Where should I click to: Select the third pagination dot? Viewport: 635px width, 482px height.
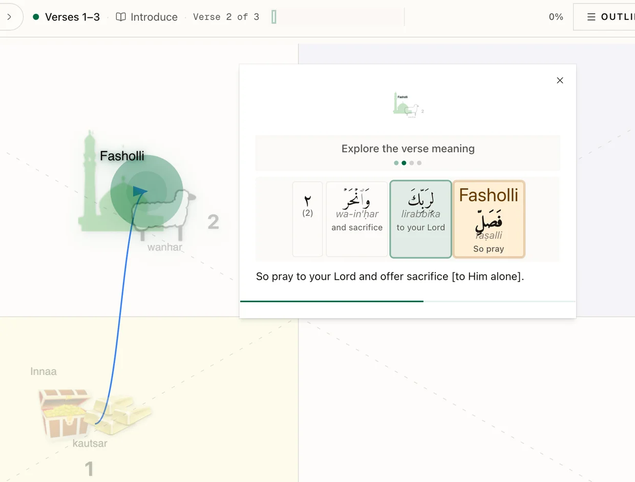[x=412, y=163]
